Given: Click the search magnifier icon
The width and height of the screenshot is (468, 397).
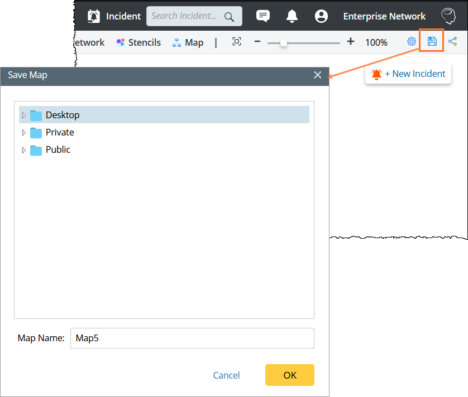Looking at the screenshot, I should (x=229, y=17).
